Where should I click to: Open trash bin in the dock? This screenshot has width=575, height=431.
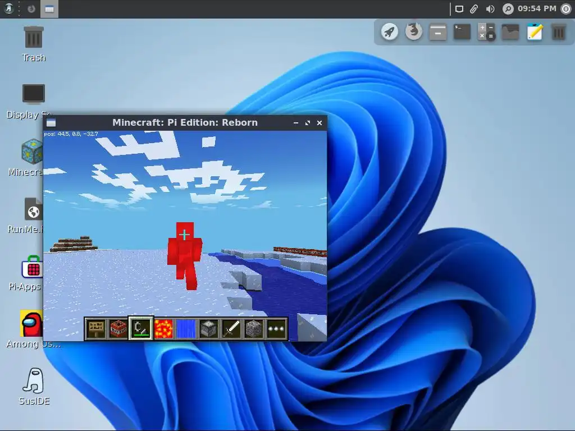click(559, 32)
